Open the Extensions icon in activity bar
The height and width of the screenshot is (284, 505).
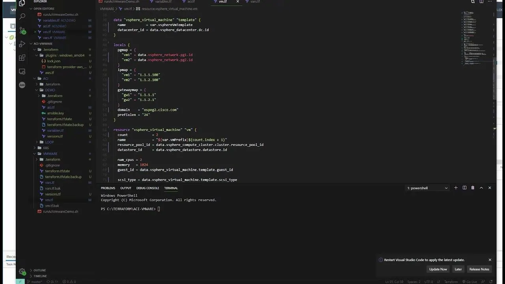[x=22, y=58]
